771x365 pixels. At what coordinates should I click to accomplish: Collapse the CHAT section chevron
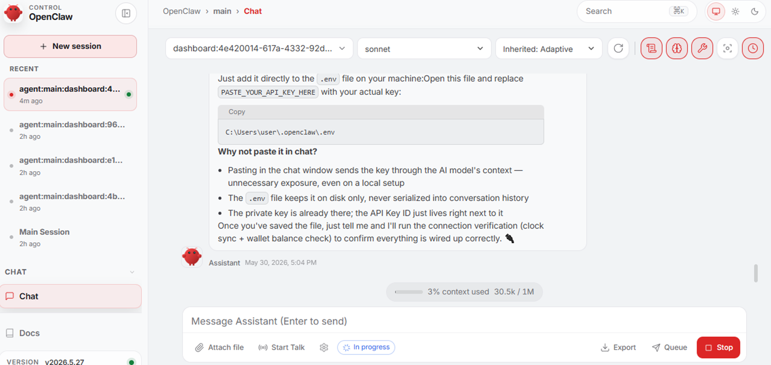(132, 272)
